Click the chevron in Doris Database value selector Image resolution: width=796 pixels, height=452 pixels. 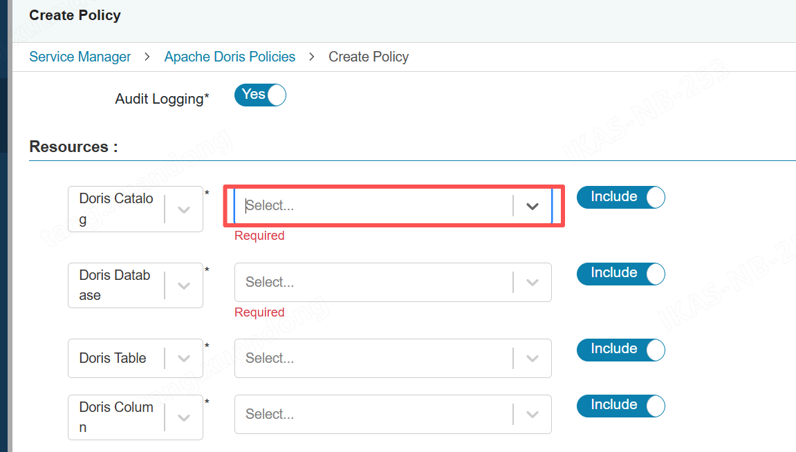tap(532, 282)
